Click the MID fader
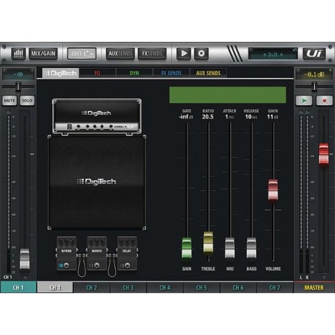The image size is (335, 335). pyautogui.click(x=230, y=248)
